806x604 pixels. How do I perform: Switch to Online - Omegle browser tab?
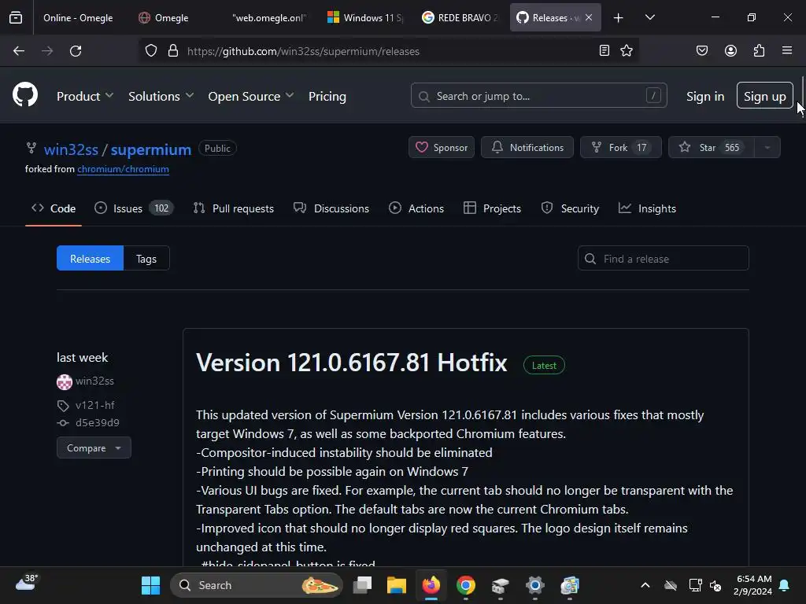(78, 18)
